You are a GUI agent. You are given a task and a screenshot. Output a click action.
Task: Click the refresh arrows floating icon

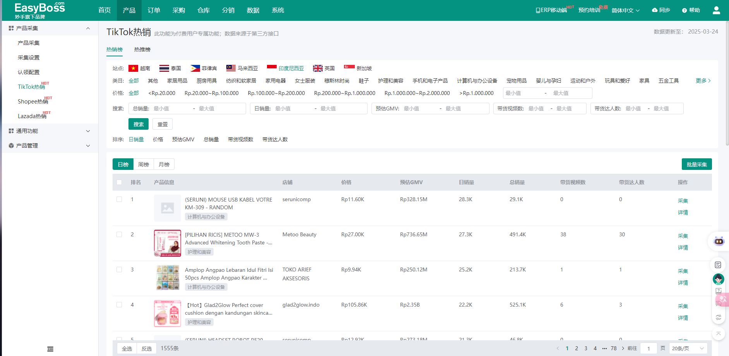tap(719, 317)
